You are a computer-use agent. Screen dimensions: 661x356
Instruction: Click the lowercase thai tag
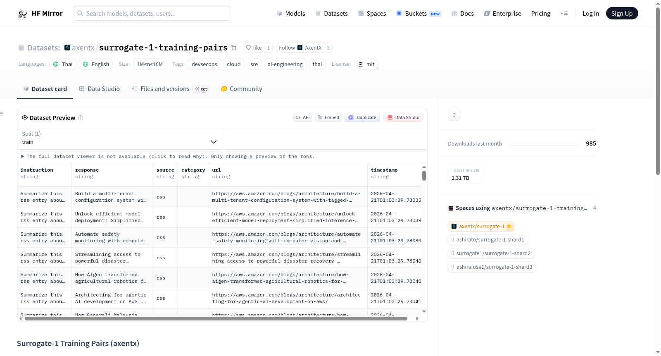pos(317,64)
